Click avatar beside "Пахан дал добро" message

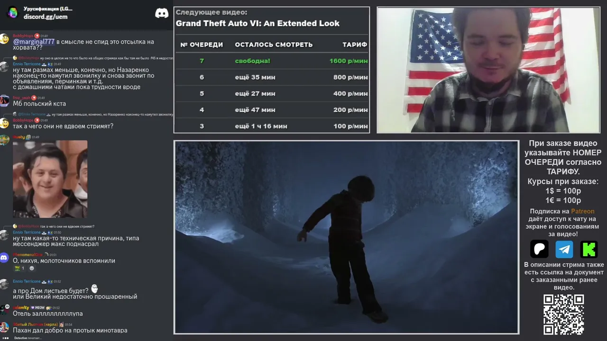(x=4, y=327)
